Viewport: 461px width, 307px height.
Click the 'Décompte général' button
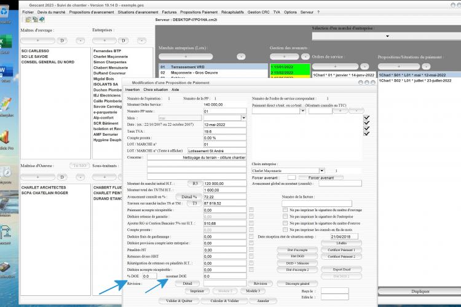[297, 284]
